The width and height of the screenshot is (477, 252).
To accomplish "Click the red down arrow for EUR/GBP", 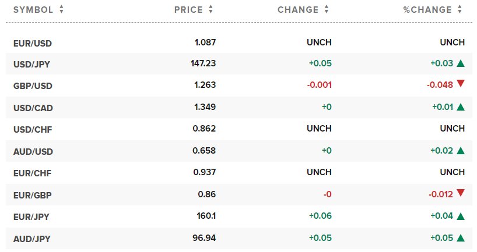I will [x=461, y=193].
